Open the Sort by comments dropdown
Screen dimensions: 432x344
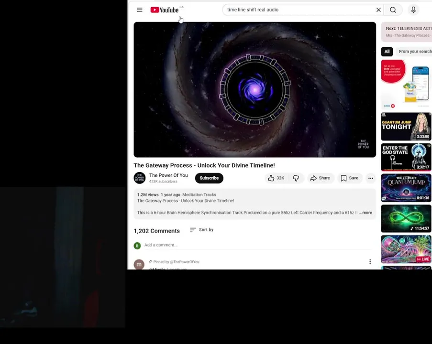[202, 230]
